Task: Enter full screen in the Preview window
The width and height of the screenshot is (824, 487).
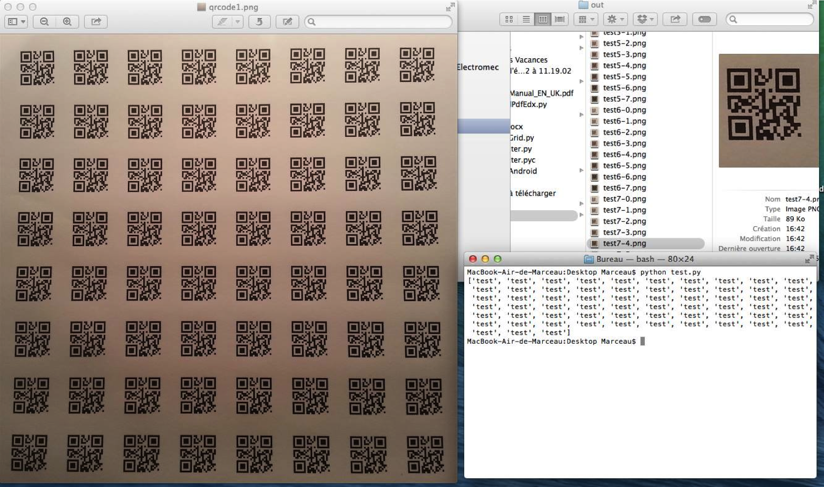Action: [x=450, y=7]
